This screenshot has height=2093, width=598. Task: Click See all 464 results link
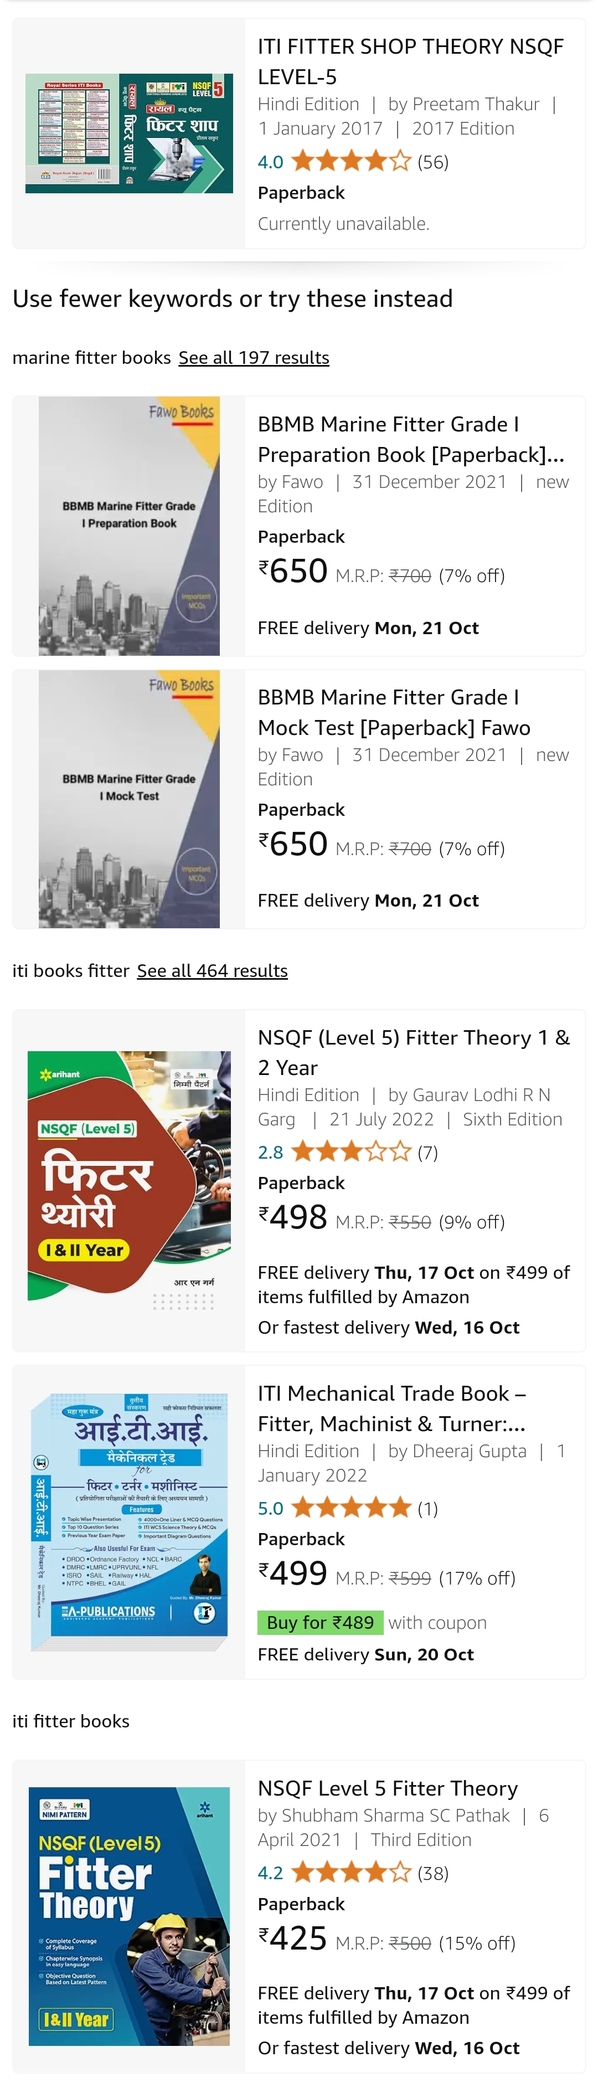pyautogui.click(x=212, y=971)
